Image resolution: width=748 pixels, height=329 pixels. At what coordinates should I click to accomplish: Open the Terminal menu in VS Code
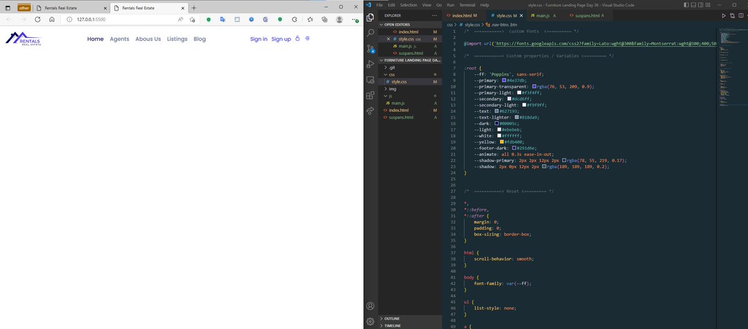tap(467, 5)
